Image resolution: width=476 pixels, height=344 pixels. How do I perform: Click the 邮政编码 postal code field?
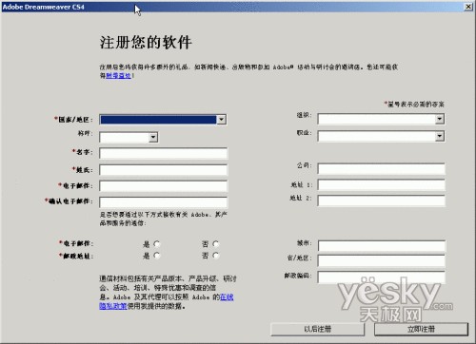pyautogui.click(x=382, y=277)
